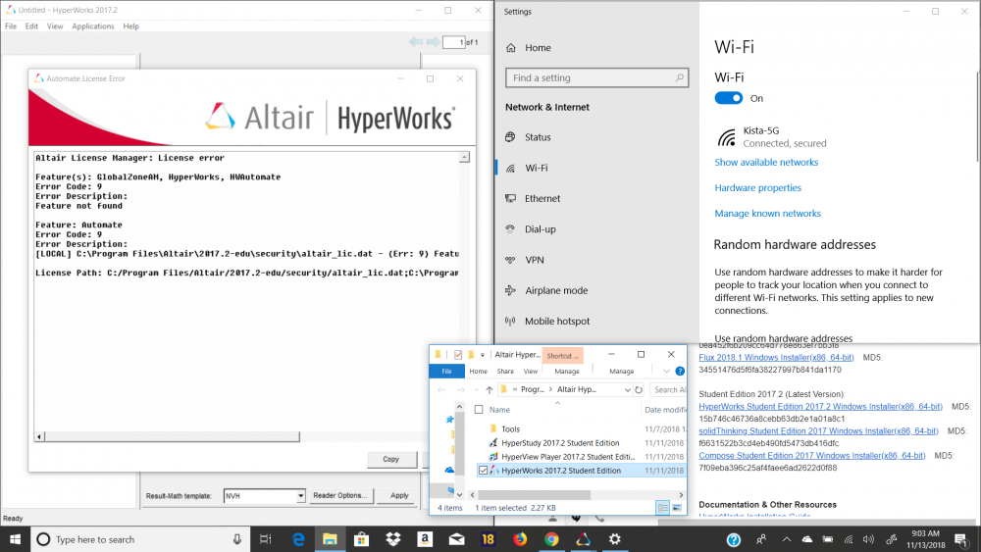Image resolution: width=981 pixels, height=552 pixels.
Task: Open the Edit menu in HyperWorks
Action: (x=31, y=26)
